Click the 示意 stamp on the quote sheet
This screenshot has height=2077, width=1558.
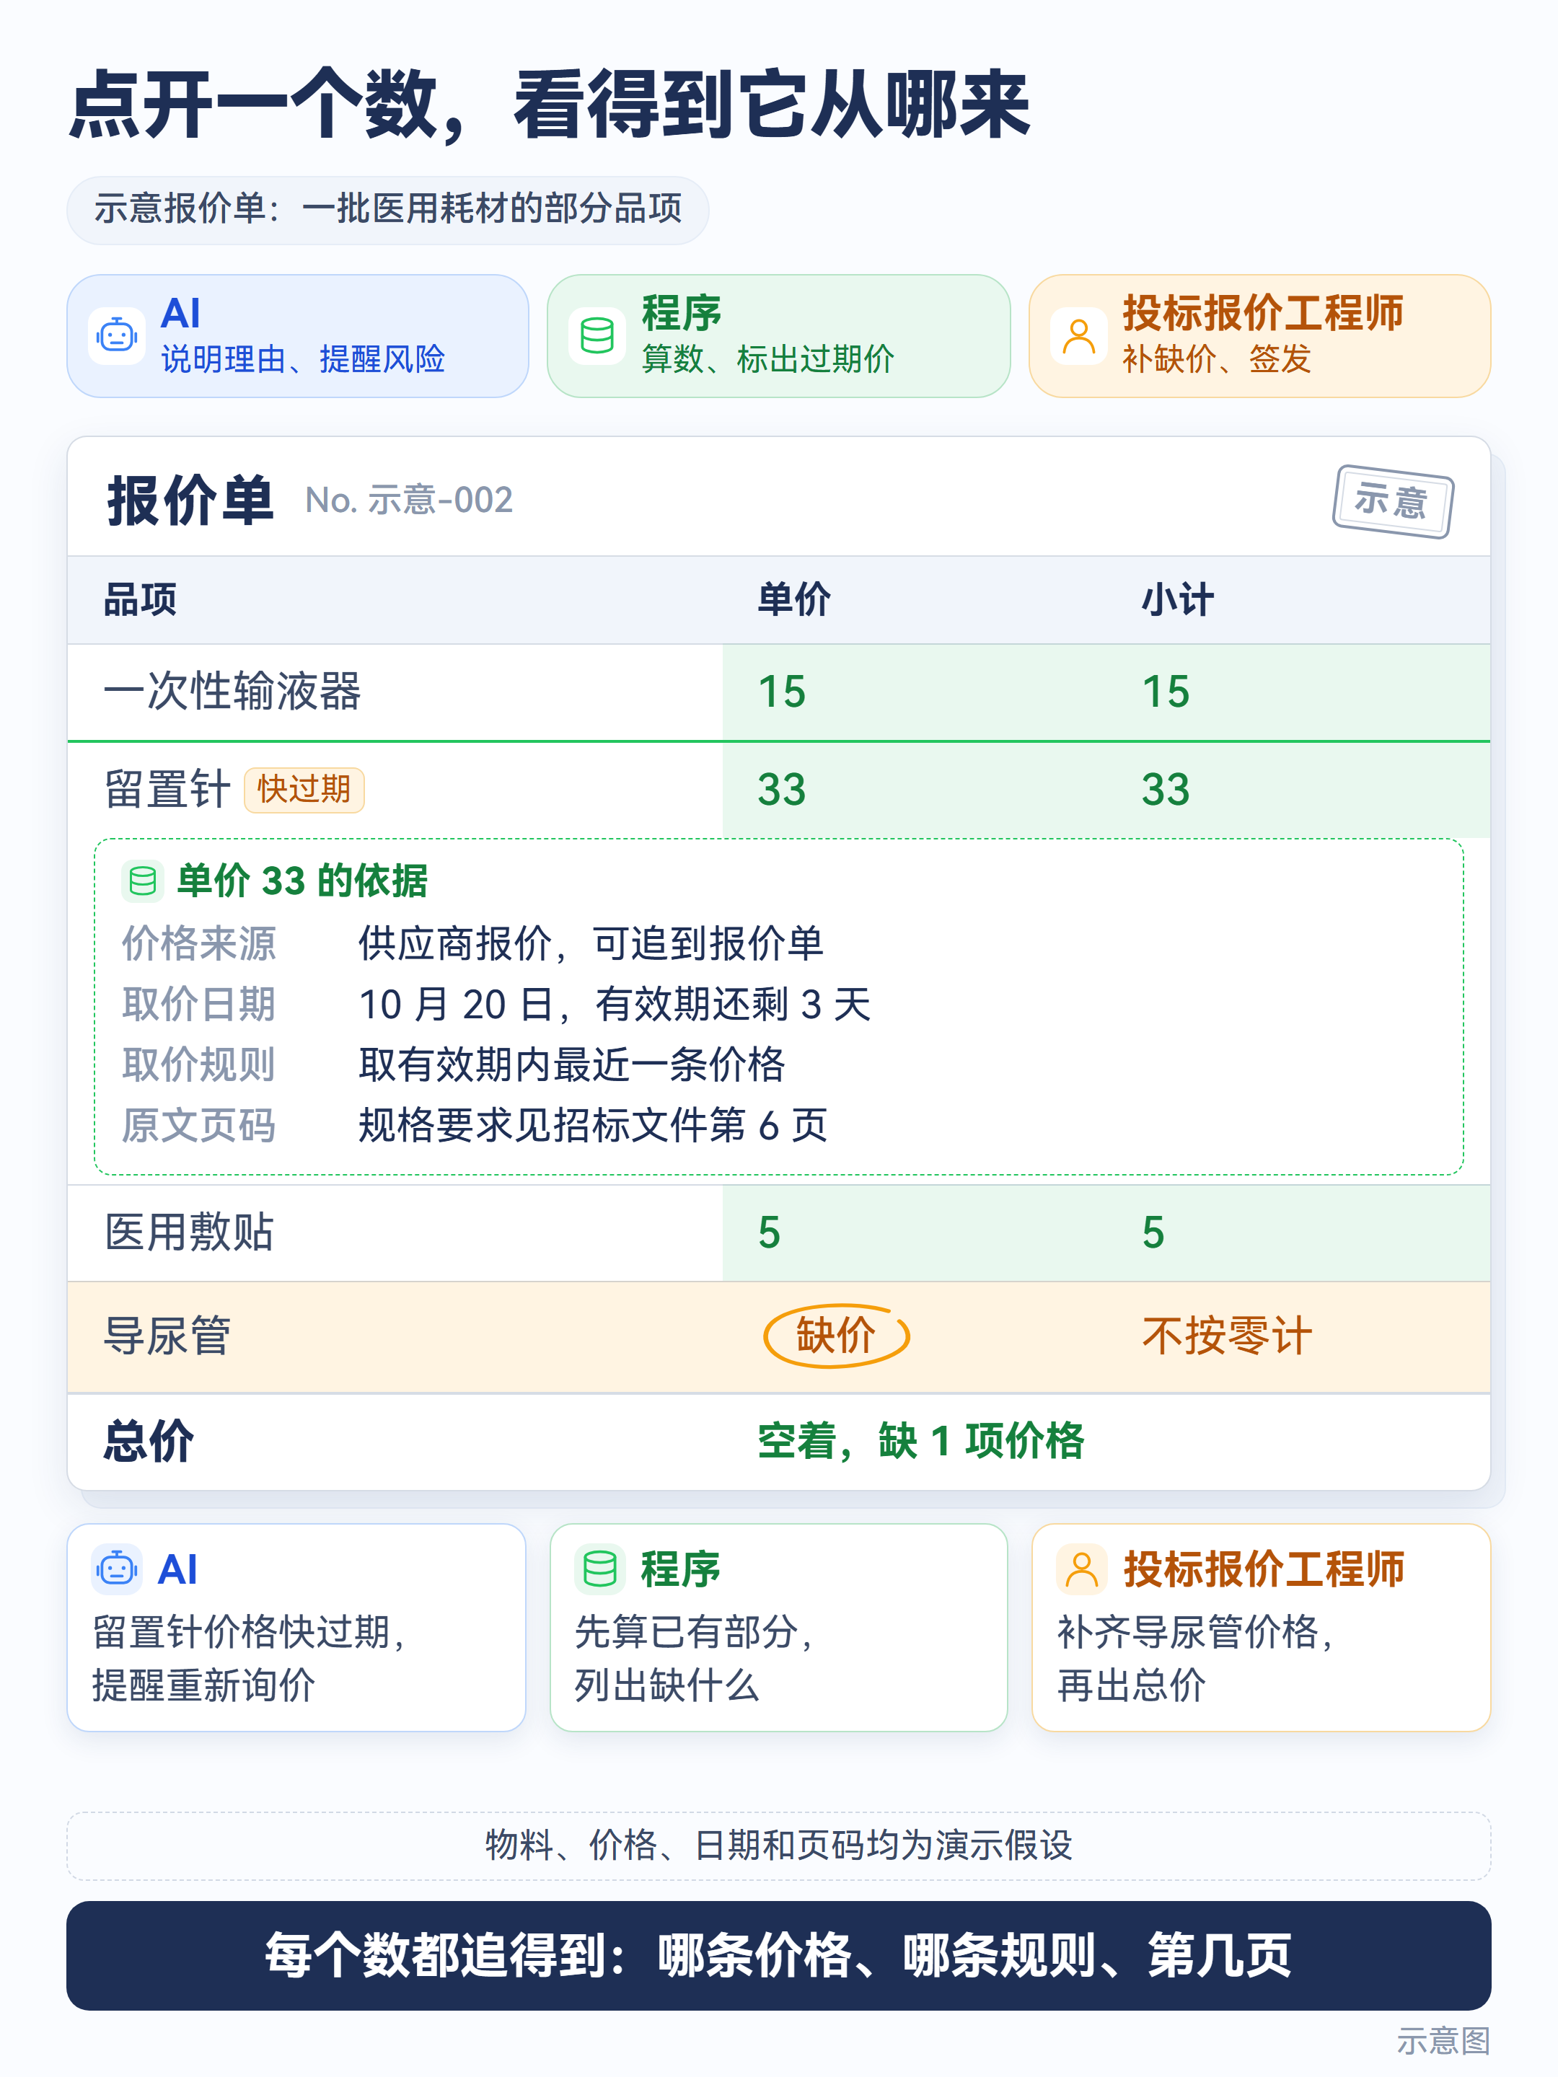(1393, 501)
